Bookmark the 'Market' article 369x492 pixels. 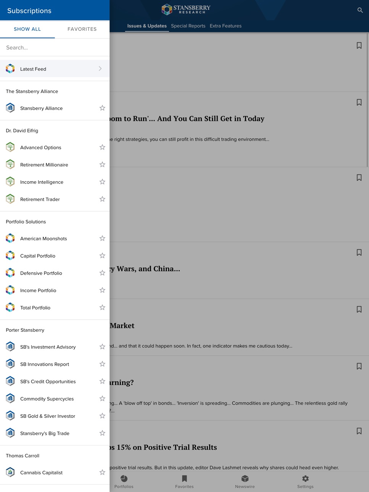359,309
